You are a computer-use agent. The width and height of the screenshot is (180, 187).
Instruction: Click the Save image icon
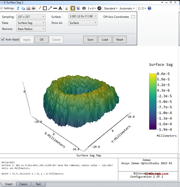click(28, 9)
